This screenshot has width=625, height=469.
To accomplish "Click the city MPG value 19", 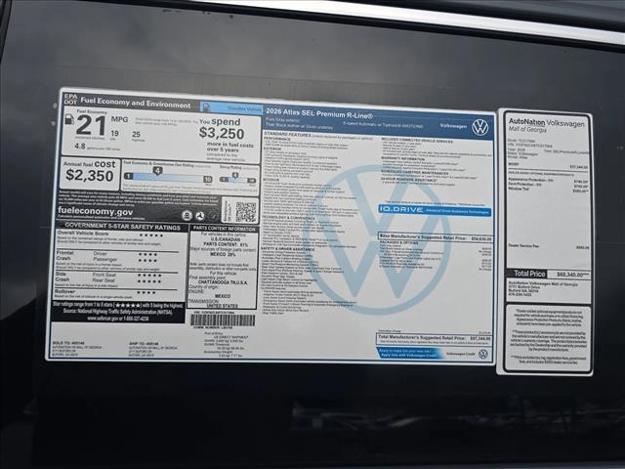I will point(115,133).
